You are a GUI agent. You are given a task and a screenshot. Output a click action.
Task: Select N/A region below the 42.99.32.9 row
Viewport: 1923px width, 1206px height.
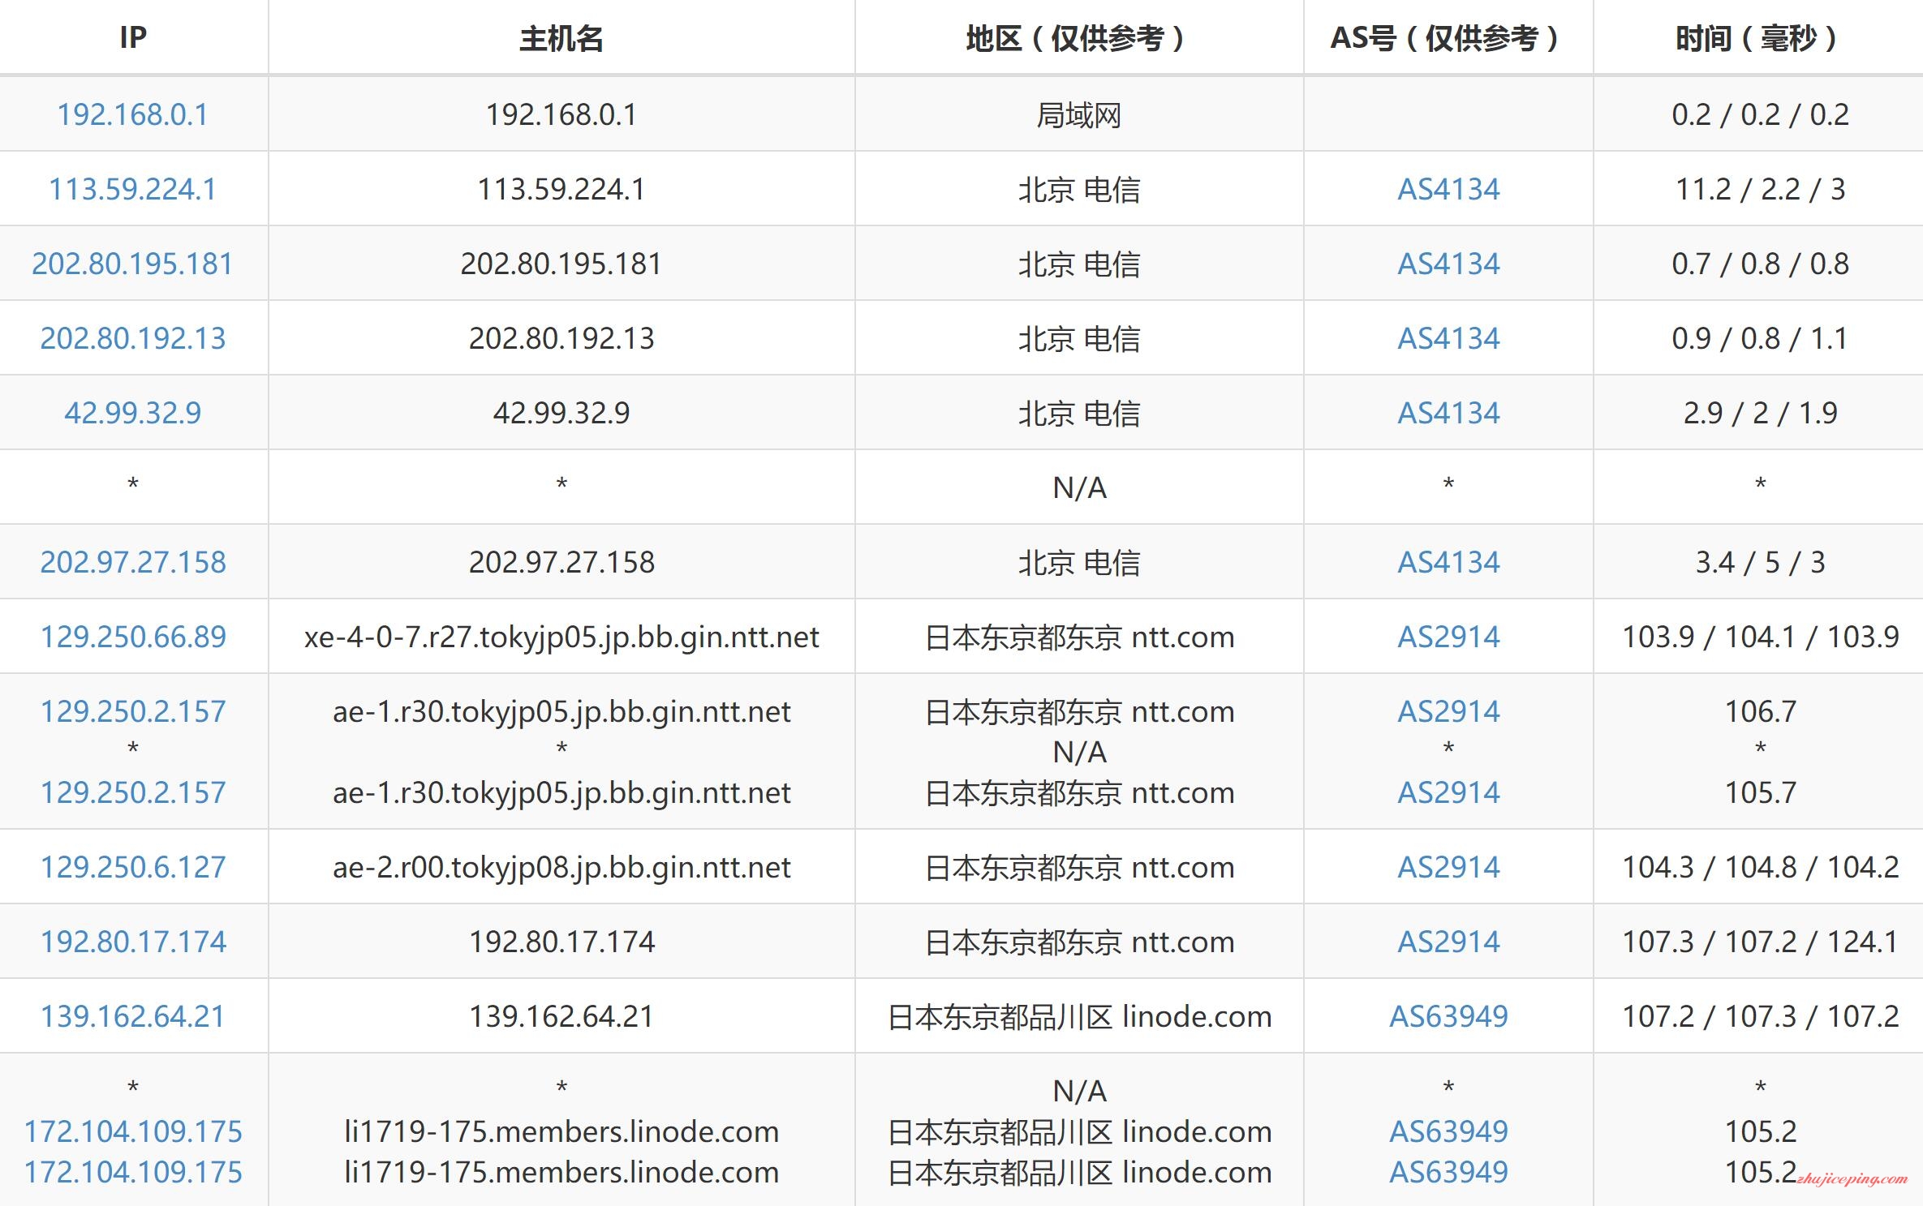click(x=1079, y=487)
